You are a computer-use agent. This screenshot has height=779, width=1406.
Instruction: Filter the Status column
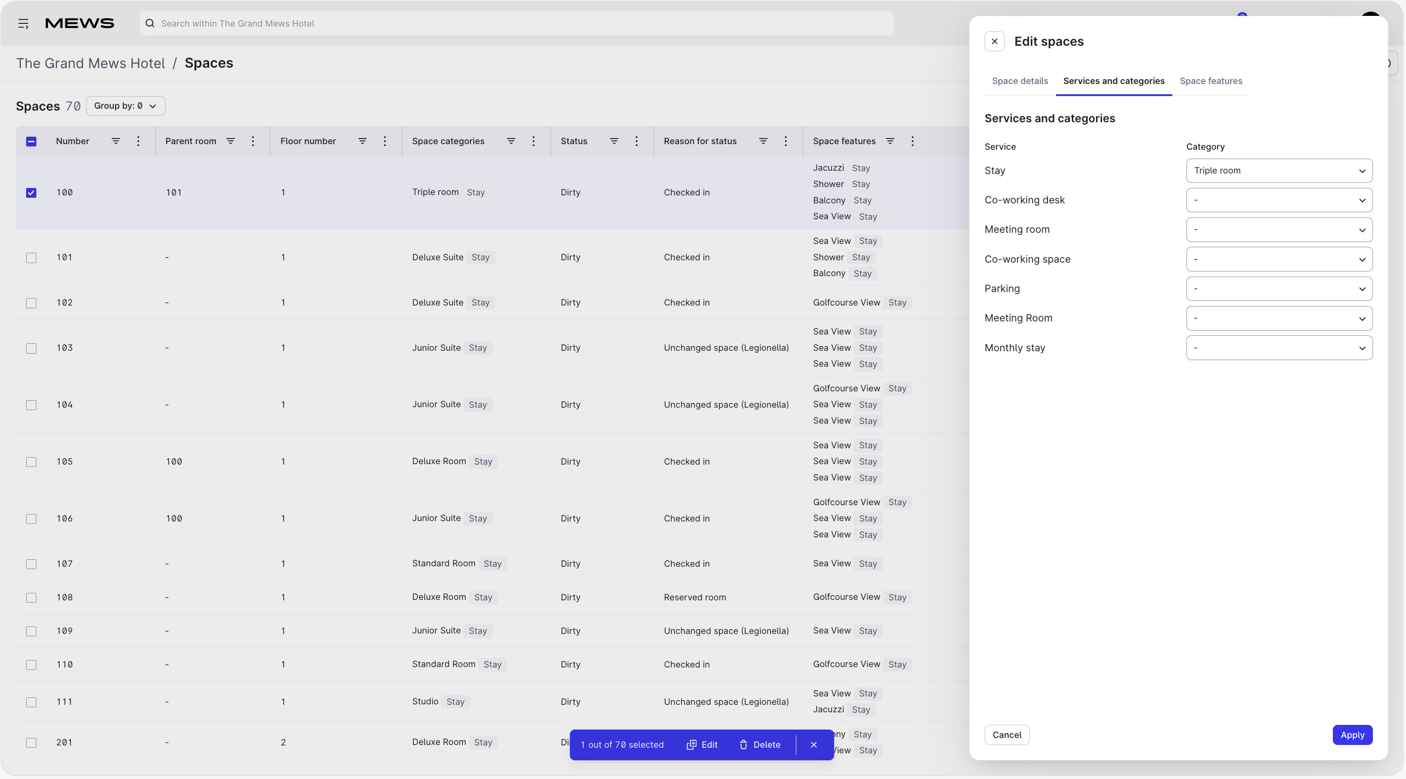point(614,141)
